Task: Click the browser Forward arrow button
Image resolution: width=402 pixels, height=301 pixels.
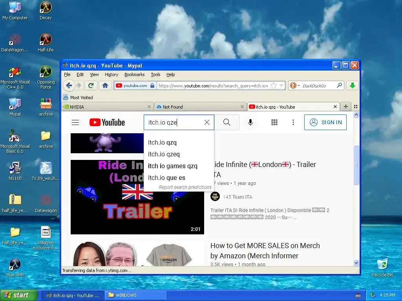Action: point(79,85)
